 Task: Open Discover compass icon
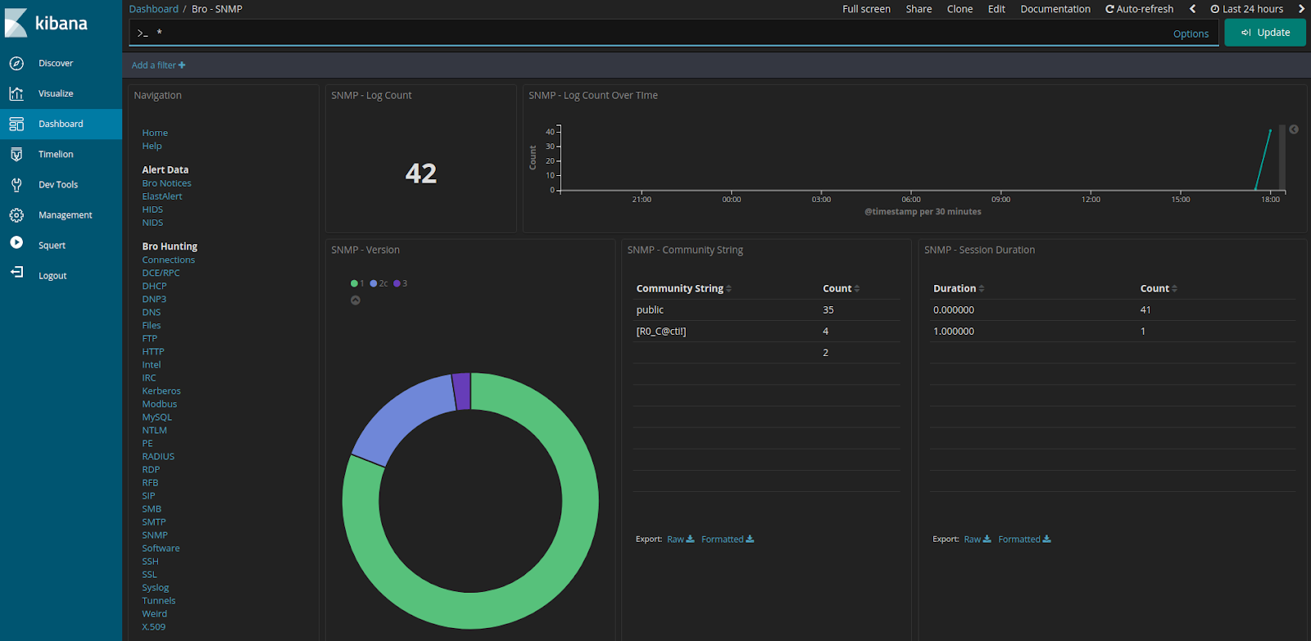(16, 63)
